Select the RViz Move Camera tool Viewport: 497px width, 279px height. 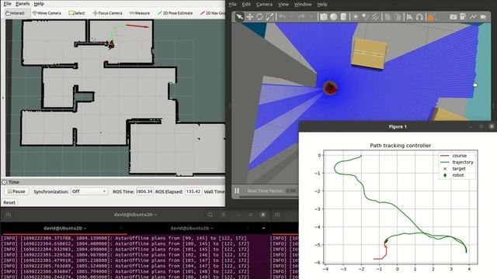[x=47, y=13]
